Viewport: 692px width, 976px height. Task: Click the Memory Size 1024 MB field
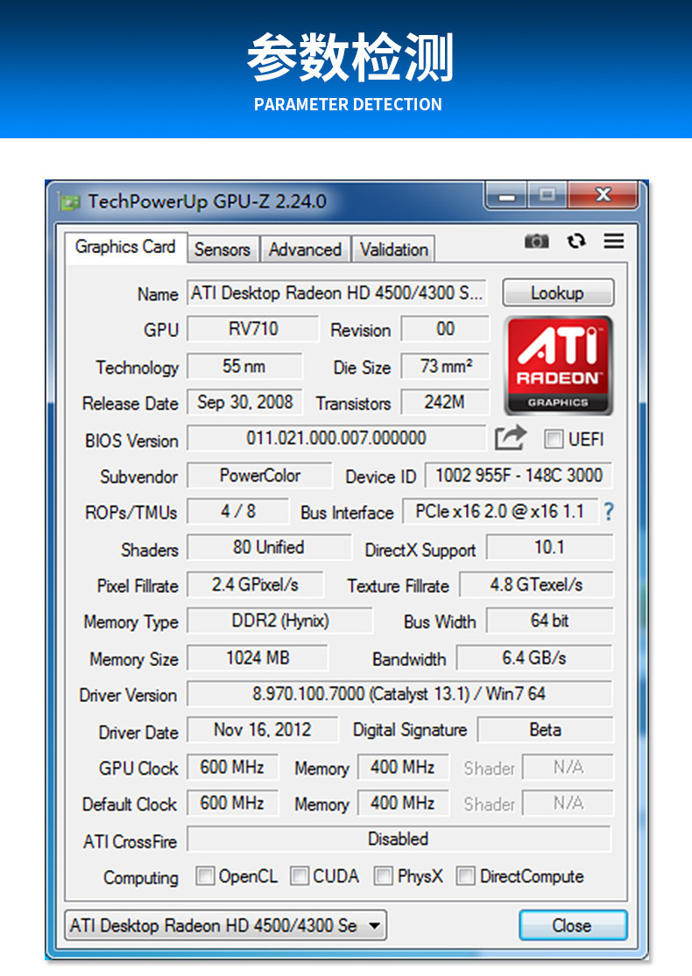click(x=258, y=658)
